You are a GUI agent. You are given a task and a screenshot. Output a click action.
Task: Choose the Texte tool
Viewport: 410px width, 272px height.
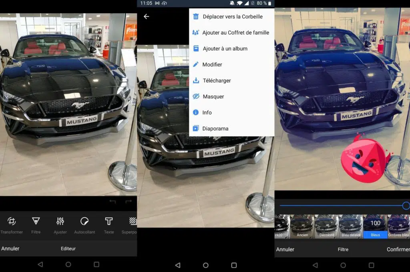pyautogui.click(x=109, y=225)
